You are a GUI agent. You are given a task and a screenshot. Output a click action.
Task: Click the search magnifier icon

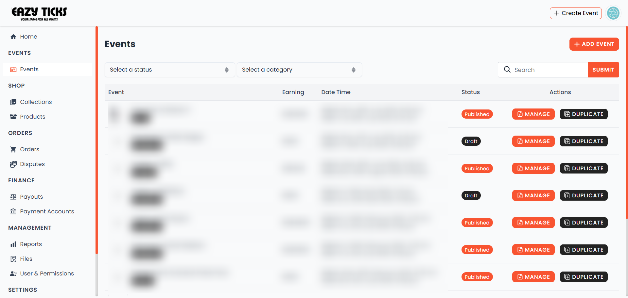coord(507,70)
